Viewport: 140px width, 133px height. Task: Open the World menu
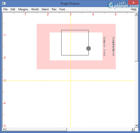click(35, 9)
